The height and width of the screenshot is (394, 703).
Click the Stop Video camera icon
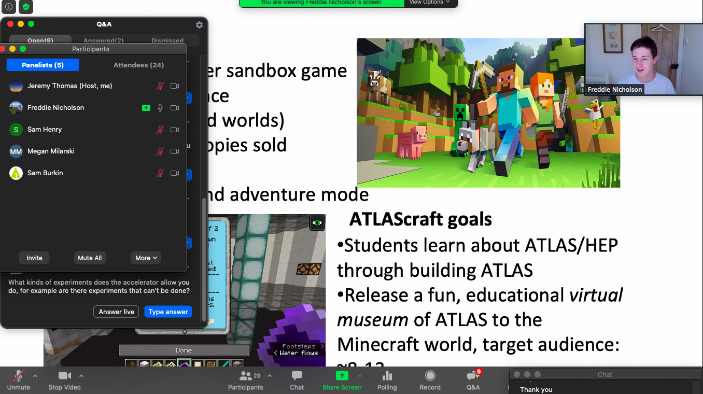pyautogui.click(x=65, y=375)
